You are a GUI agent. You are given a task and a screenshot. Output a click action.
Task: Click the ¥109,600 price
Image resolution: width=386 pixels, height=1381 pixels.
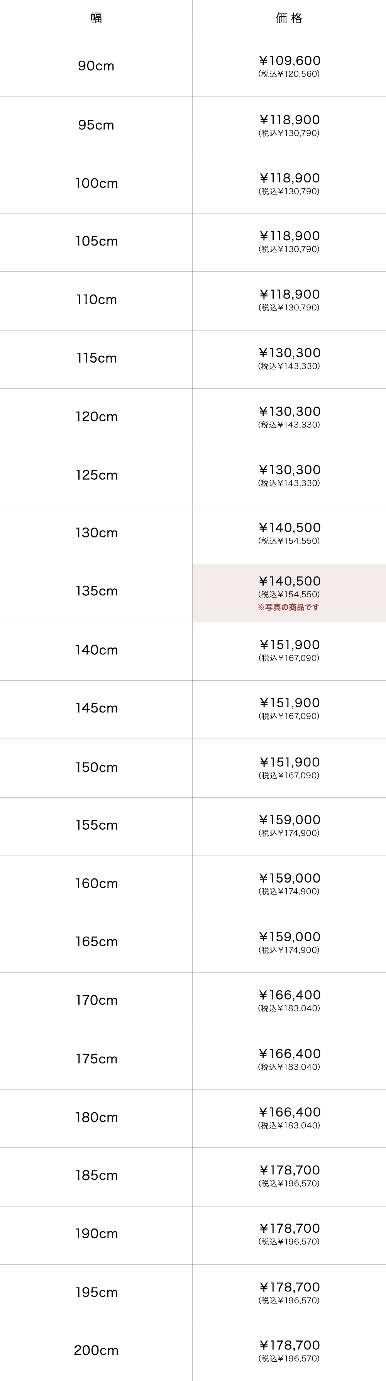[289, 61]
